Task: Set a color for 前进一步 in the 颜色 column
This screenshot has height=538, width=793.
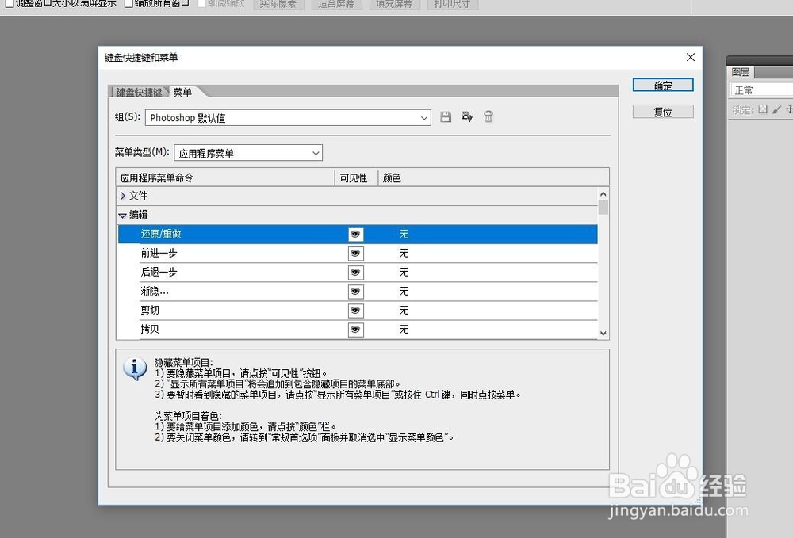Action: [x=404, y=253]
